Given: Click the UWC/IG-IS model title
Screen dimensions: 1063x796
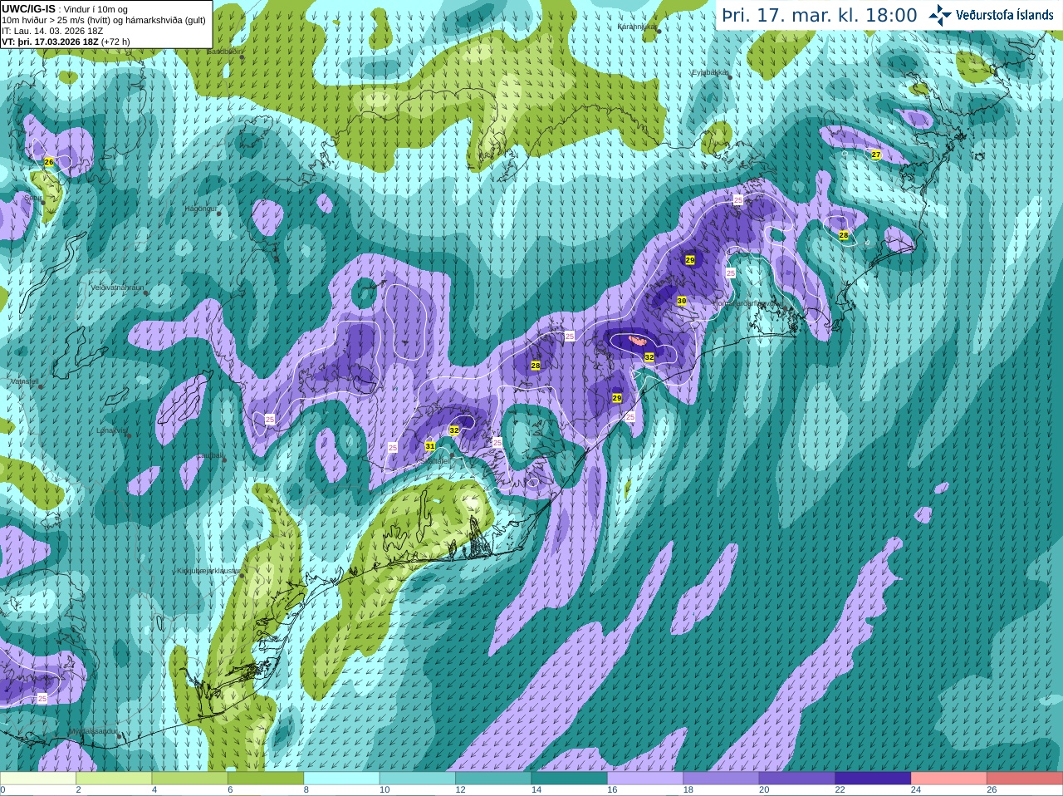Looking at the screenshot, I should (29, 8).
